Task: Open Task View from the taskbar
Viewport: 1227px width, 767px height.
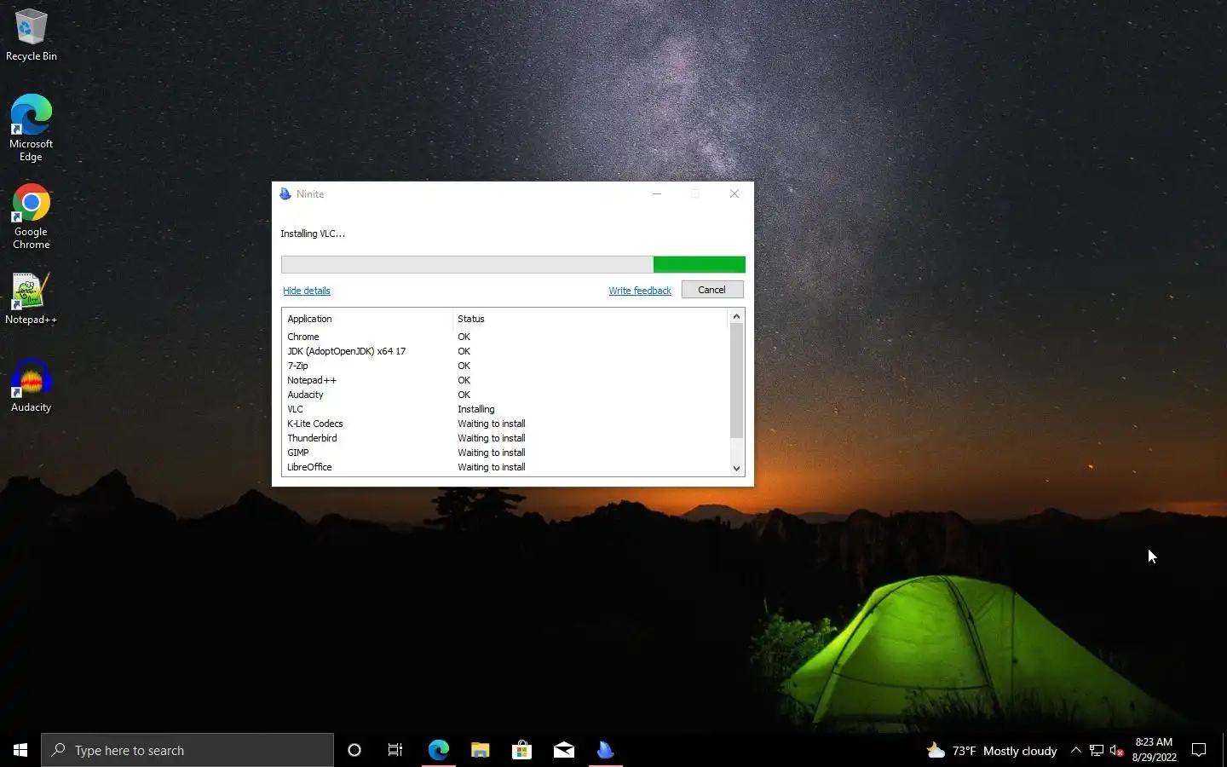Action: point(395,750)
